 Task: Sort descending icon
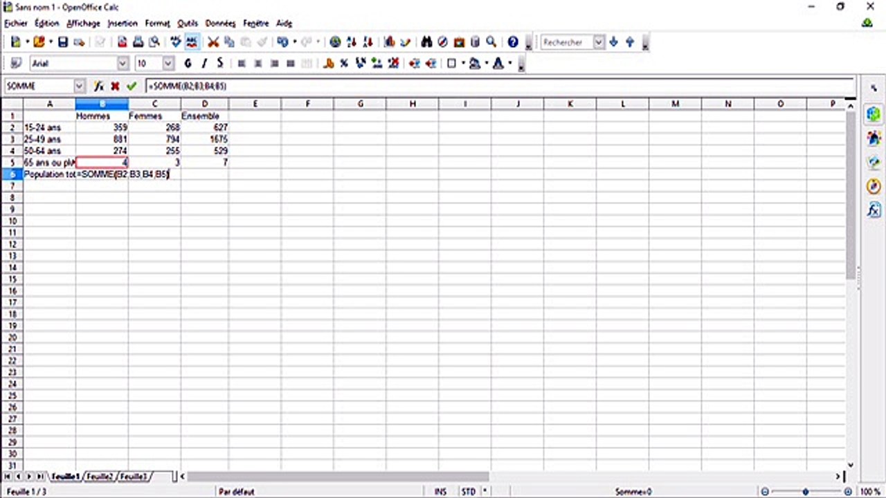pyautogui.click(x=368, y=42)
